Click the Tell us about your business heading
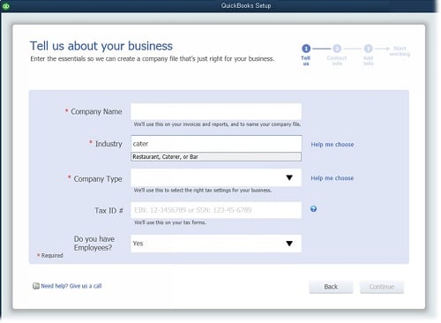 coord(101,46)
